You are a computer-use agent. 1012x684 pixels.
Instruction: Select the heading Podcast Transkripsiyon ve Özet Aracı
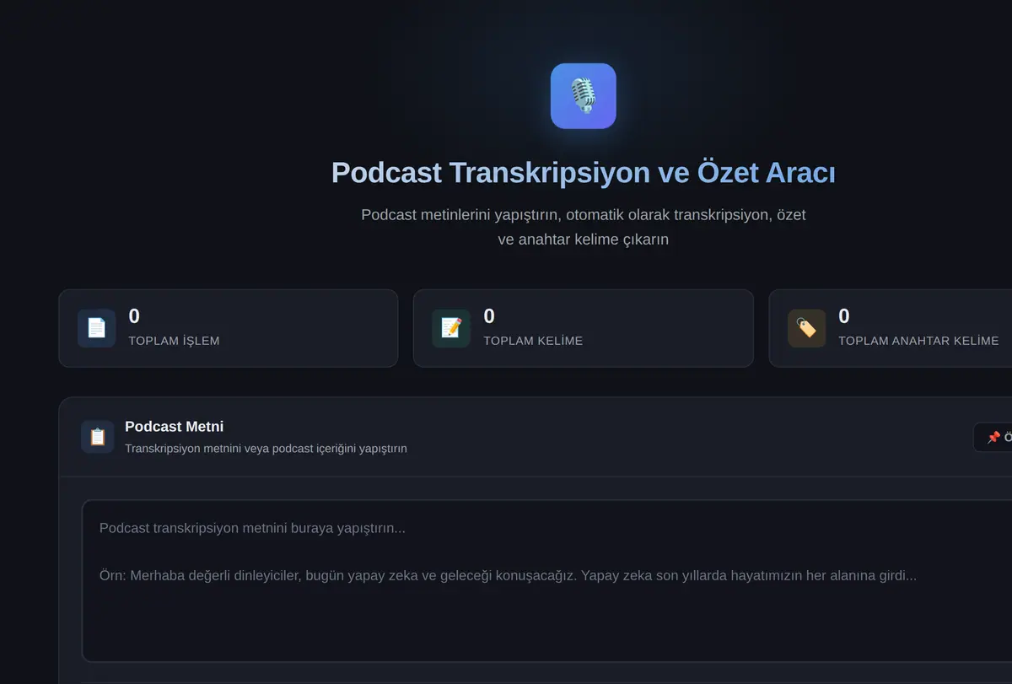click(584, 173)
